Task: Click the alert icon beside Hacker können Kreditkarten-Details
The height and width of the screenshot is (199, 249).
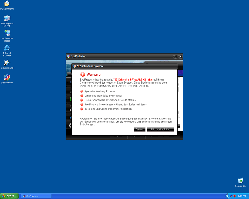Action: pos(82,100)
